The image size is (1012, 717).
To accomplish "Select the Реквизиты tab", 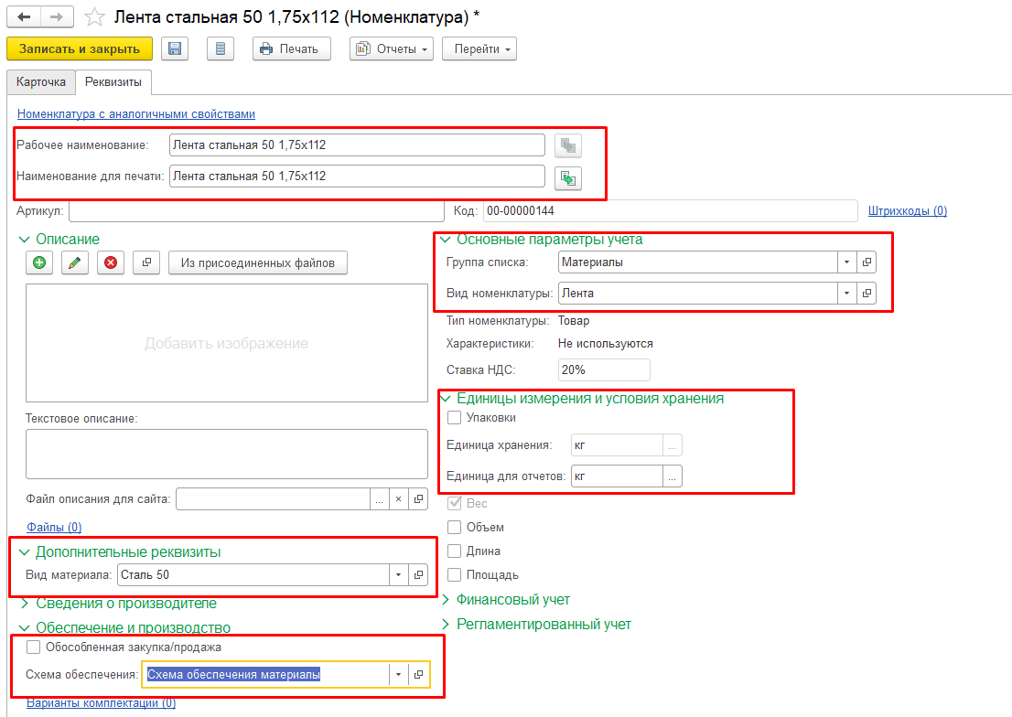I will tap(113, 82).
